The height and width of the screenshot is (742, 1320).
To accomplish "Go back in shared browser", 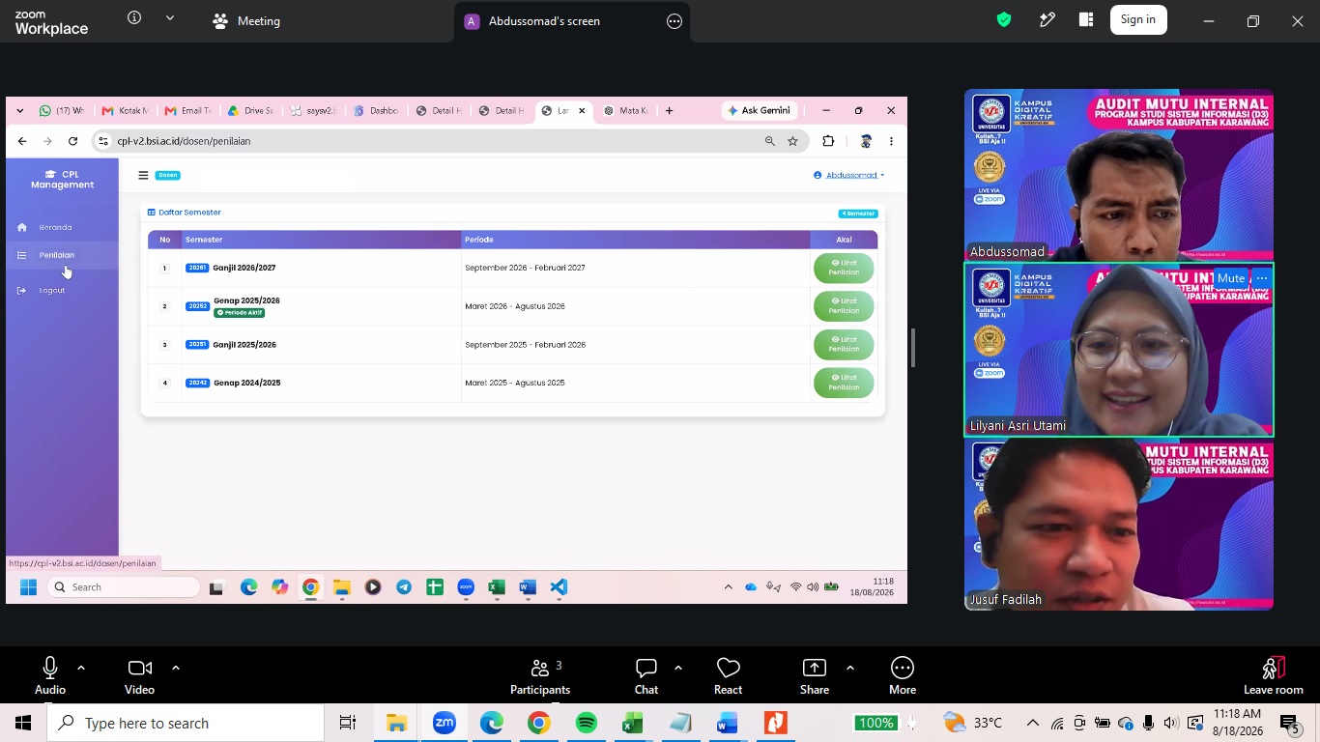I will tap(22, 141).
